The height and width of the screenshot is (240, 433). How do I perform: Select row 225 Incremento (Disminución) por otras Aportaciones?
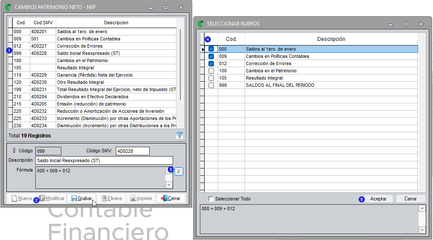94,118
